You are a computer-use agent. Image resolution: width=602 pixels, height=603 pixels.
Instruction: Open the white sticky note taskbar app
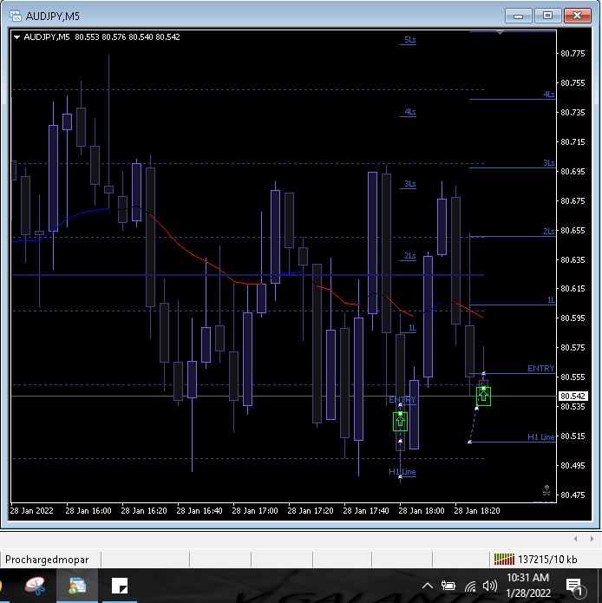[x=121, y=587]
